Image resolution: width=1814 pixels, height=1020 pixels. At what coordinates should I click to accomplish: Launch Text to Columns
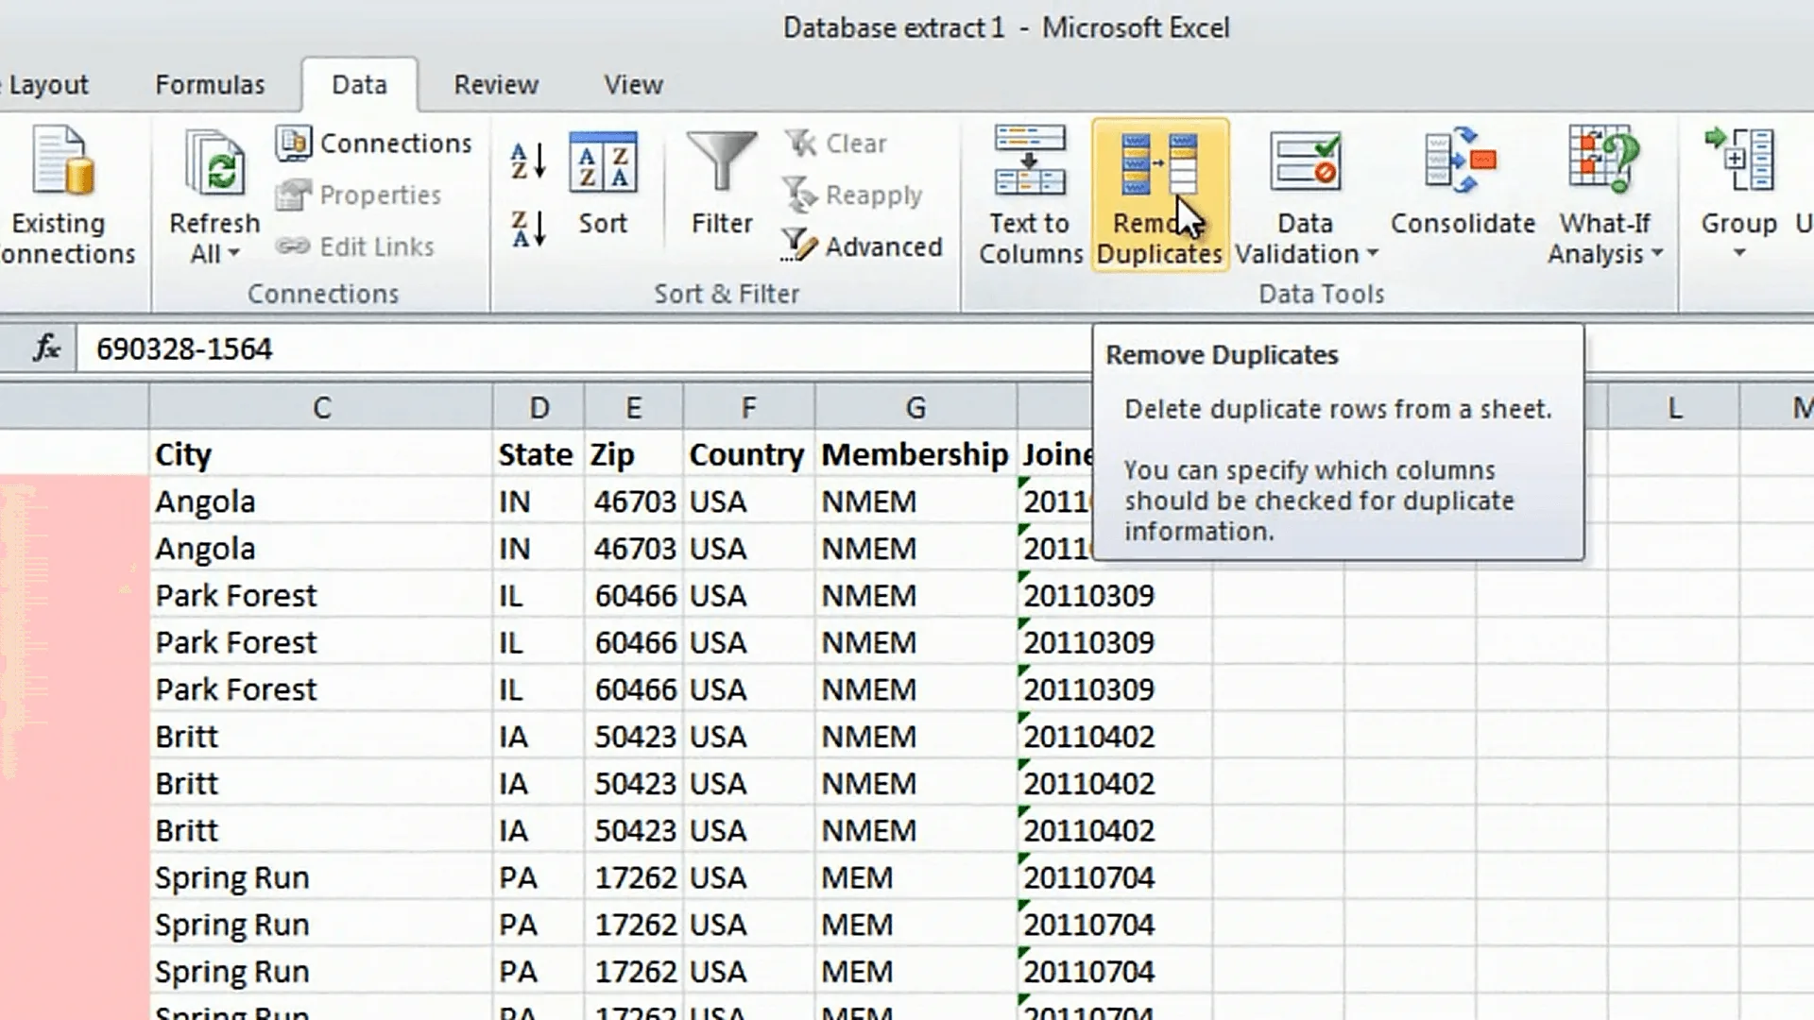(x=1030, y=195)
